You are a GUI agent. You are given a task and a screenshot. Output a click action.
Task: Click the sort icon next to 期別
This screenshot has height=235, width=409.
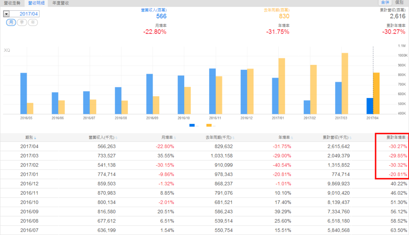(x=35, y=138)
